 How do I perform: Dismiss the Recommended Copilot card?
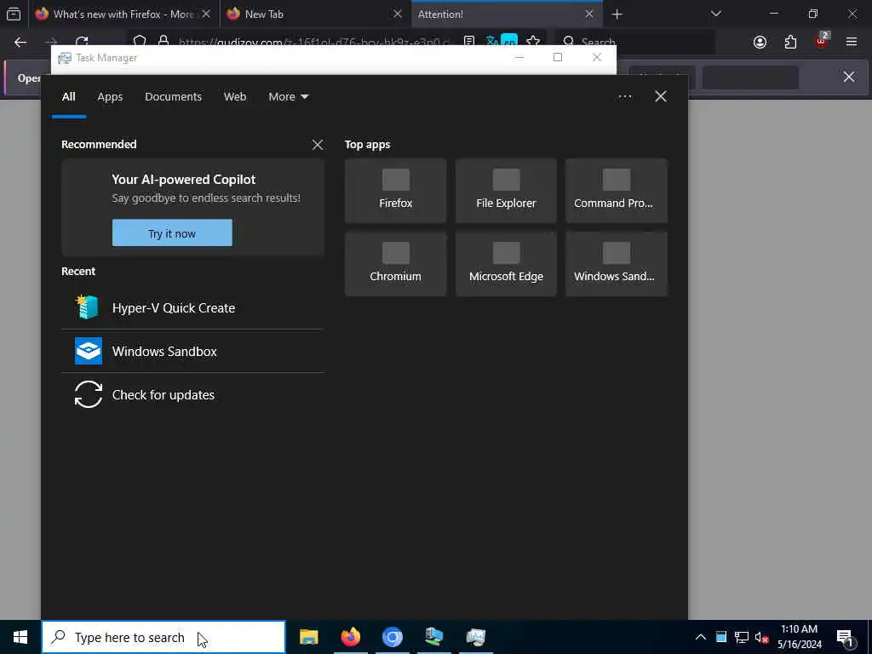317,145
